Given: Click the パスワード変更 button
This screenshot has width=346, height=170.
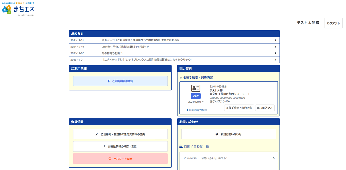Looking at the screenshot, I should pyautogui.click(x=120, y=159).
